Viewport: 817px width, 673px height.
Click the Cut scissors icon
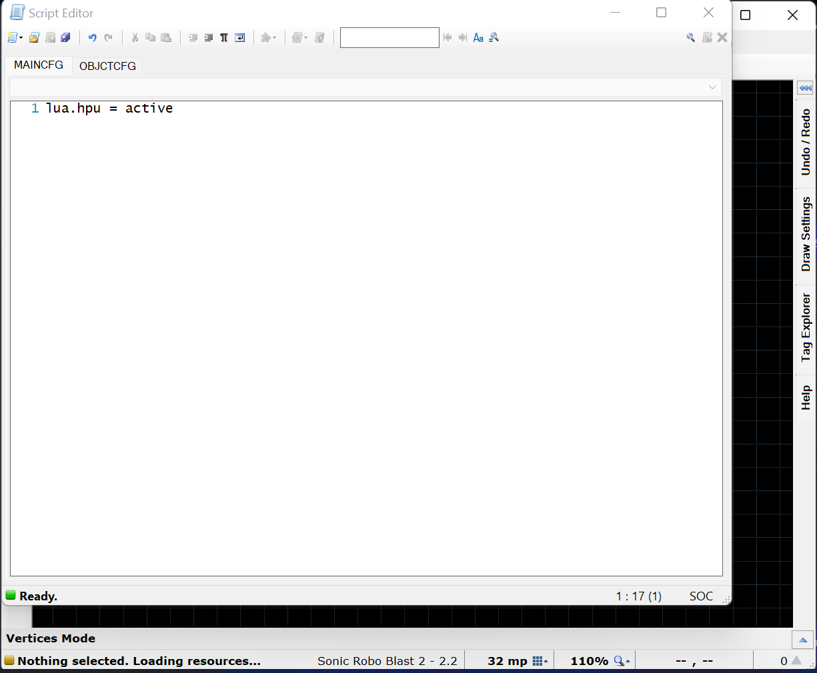(x=135, y=38)
